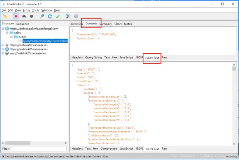Open the Window menu

(x=47, y=10)
